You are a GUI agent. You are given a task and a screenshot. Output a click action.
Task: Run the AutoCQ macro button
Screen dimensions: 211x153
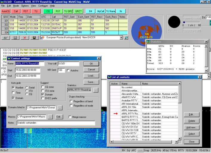[x=5, y=11]
